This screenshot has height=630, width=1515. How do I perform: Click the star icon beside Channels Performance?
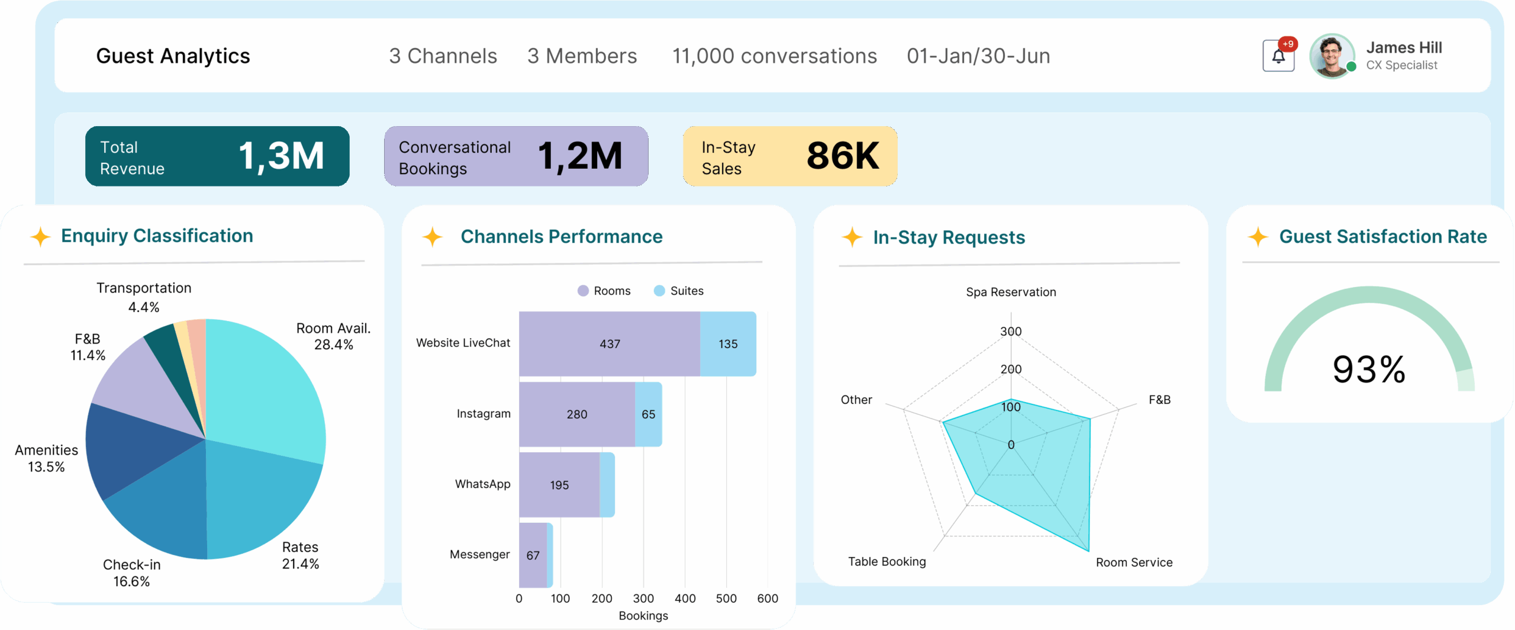click(x=433, y=237)
